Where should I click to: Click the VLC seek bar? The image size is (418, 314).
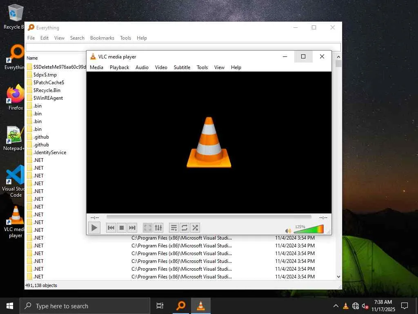[x=209, y=217]
